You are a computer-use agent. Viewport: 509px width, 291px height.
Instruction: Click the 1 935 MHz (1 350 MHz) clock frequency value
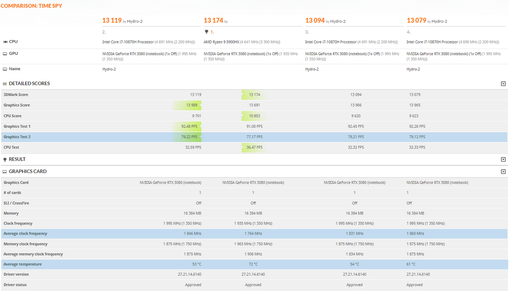(253, 223)
